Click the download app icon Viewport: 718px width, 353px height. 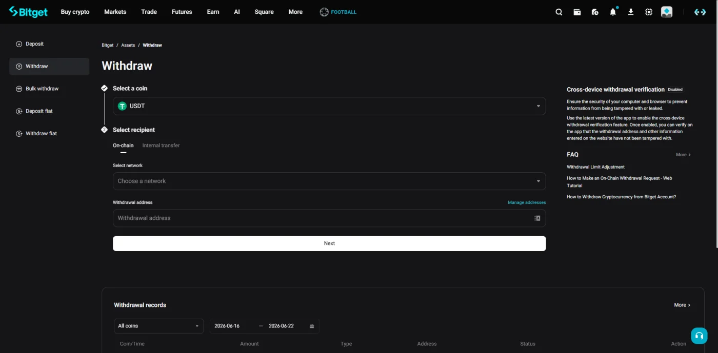click(x=631, y=12)
